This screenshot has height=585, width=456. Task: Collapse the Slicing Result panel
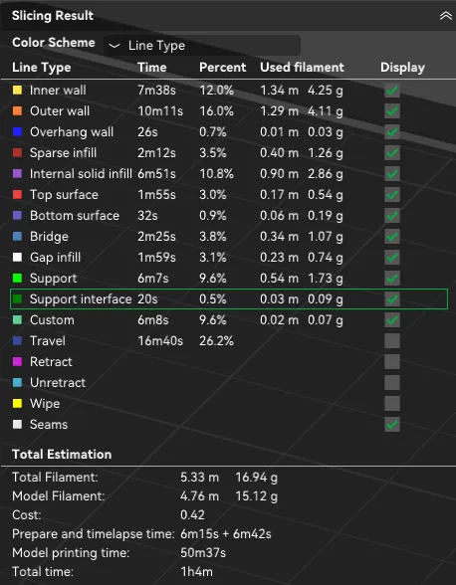pos(445,16)
